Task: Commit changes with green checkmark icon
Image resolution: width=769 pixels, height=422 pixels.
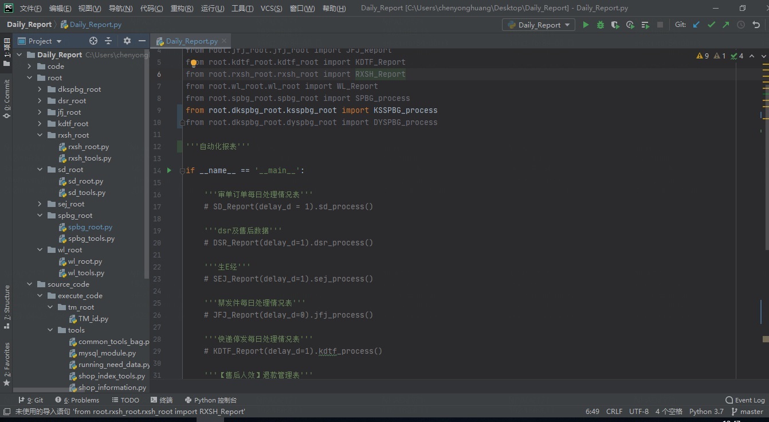Action: [x=711, y=25]
